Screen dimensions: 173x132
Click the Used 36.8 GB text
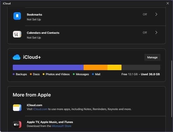click(150, 74)
